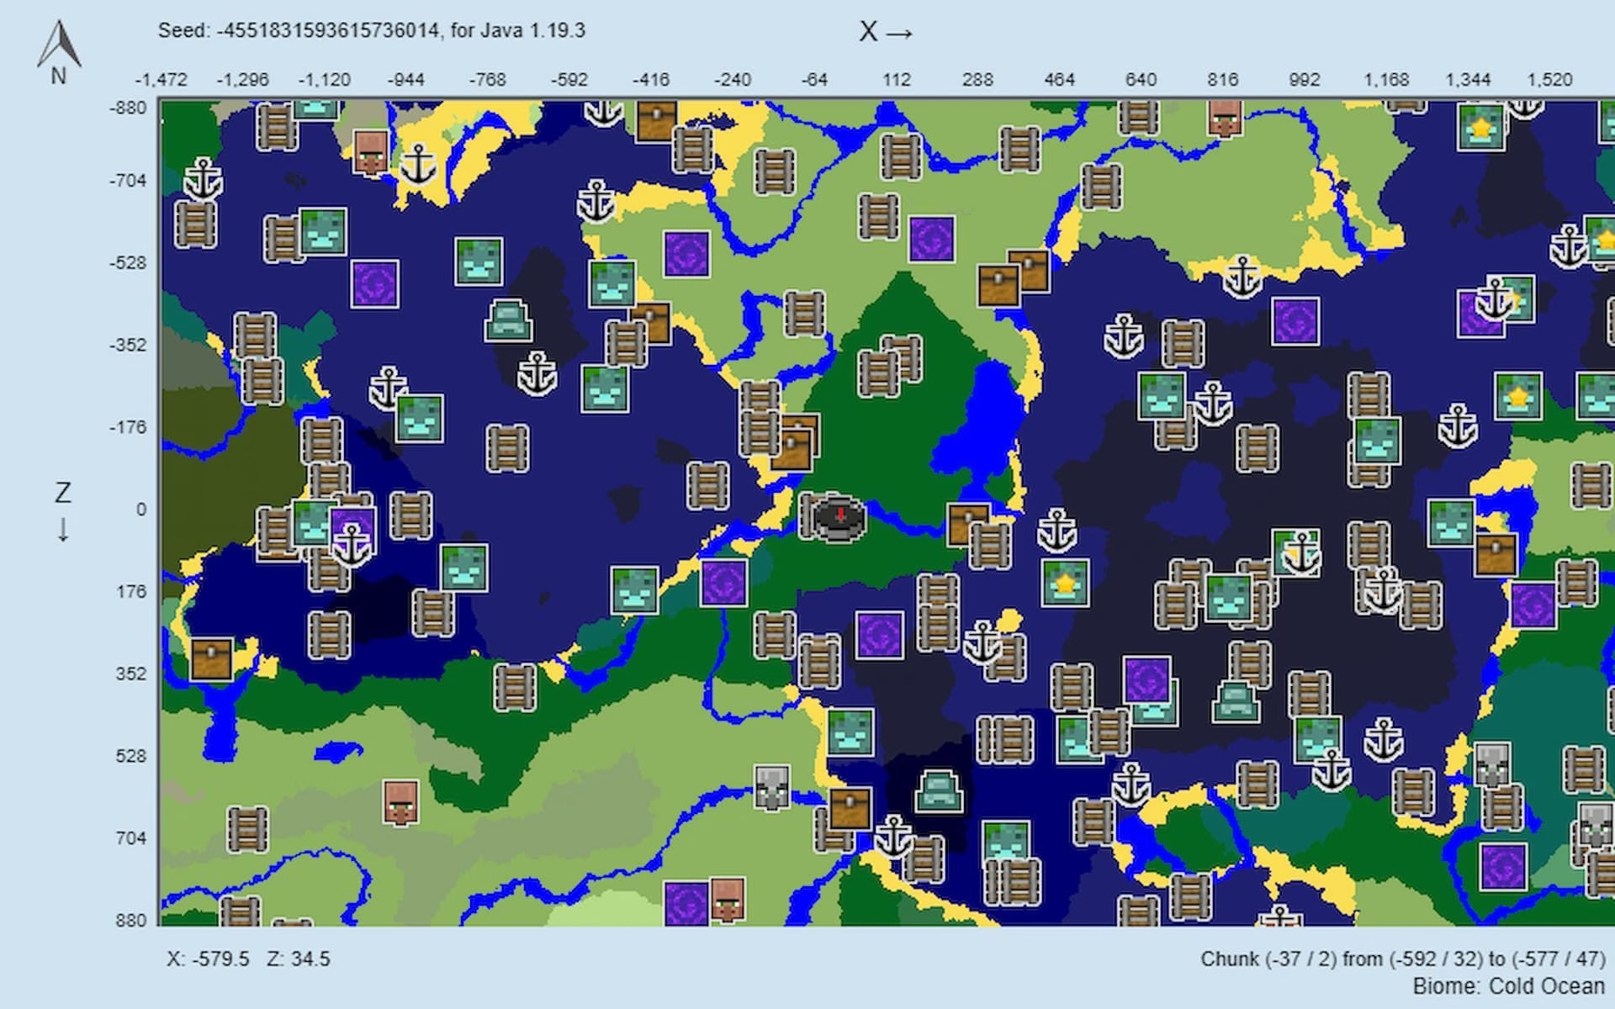The height and width of the screenshot is (1009, 1615).
Task: Click the '0' Z-axis label
Action: click(x=140, y=510)
